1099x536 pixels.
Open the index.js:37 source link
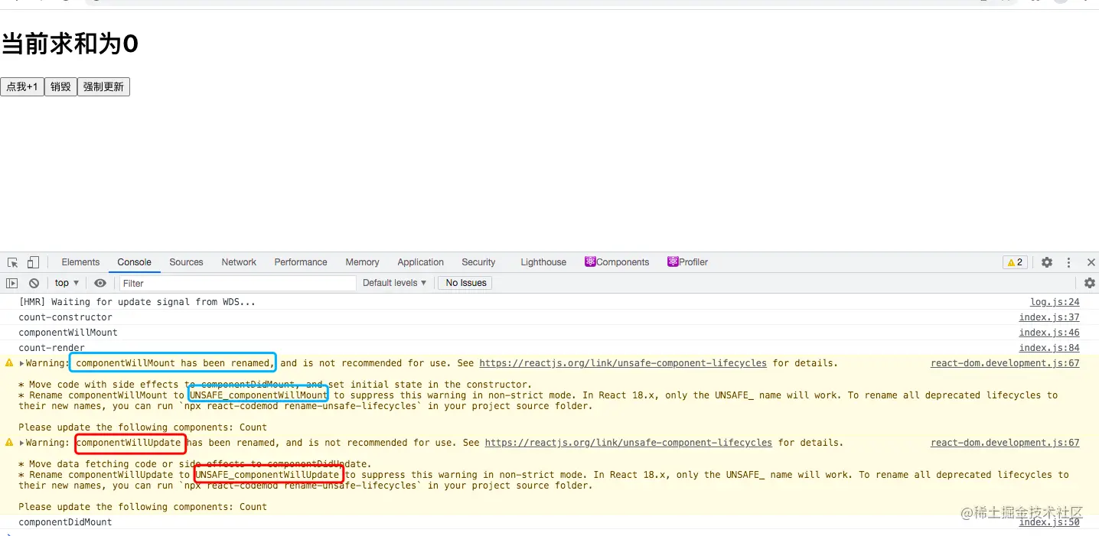pyautogui.click(x=1049, y=317)
